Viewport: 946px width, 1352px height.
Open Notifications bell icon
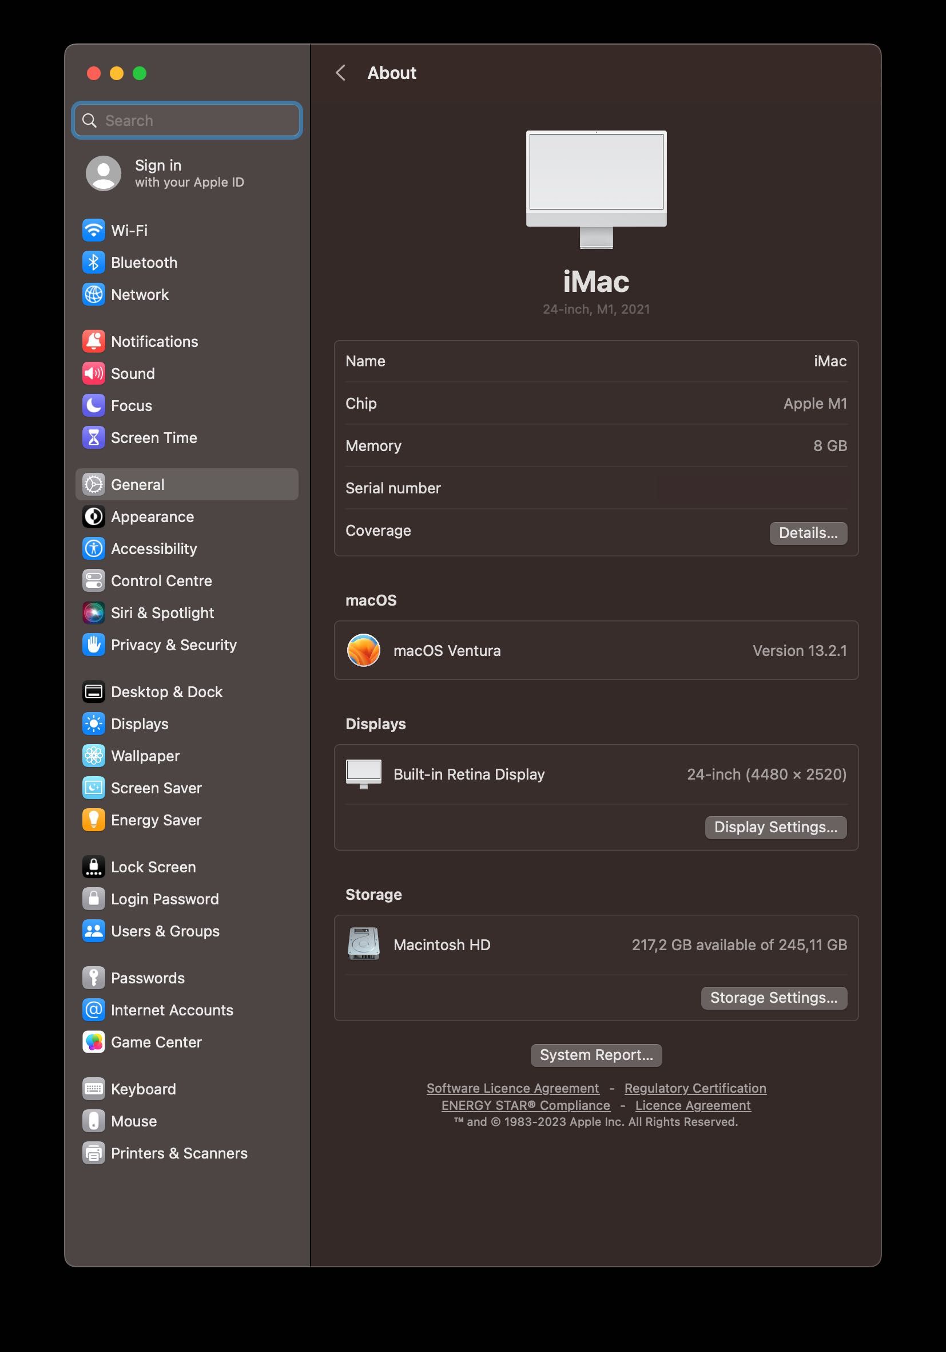click(94, 342)
